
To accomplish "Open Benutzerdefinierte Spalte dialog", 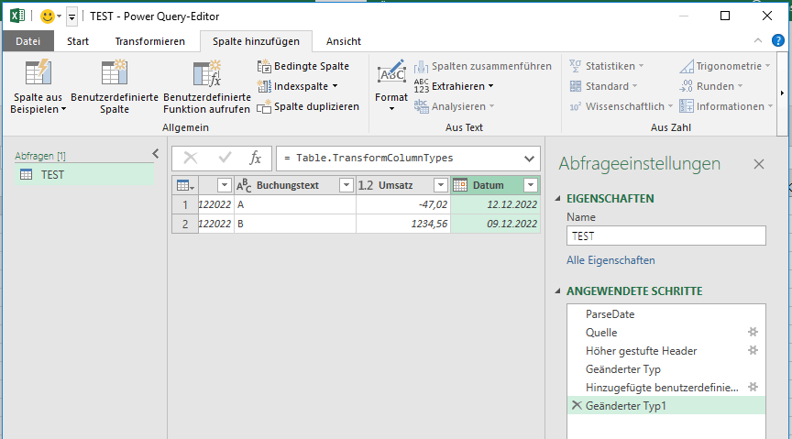I will point(115,87).
